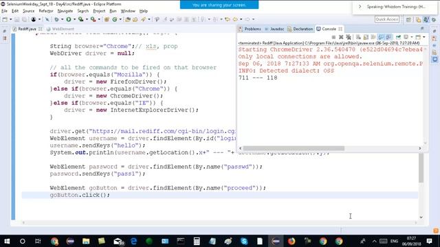Toggle Word Wrap in Console toolbar
This screenshot has height=247, width=440.
373,37
